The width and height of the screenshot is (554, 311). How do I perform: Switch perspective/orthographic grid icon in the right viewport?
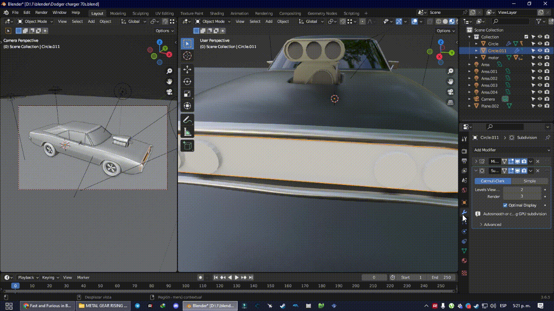tap(451, 102)
